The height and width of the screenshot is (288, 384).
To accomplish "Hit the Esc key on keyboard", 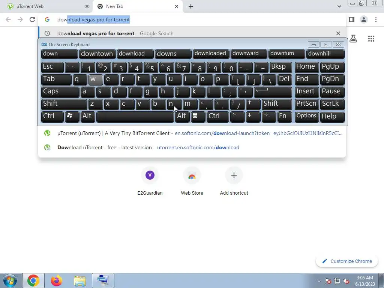I will click(x=52, y=67).
